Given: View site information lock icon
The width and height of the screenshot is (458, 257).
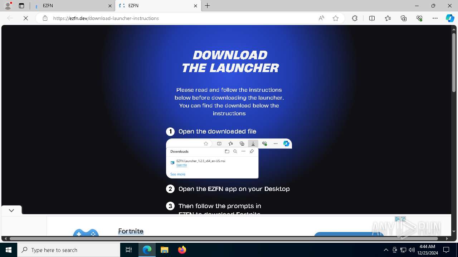Looking at the screenshot, I should click(45, 18).
